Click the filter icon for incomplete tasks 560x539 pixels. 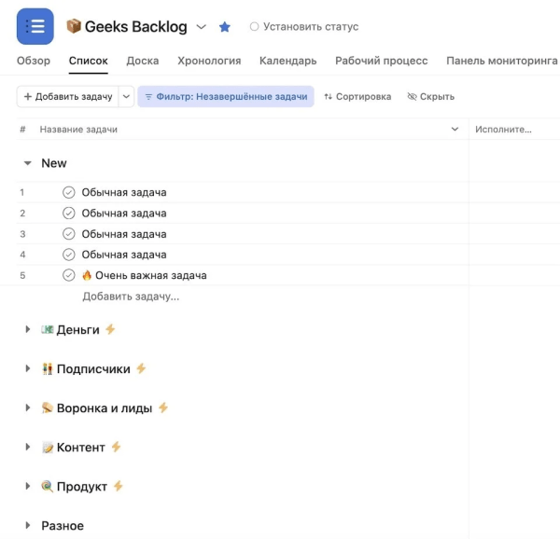click(x=148, y=97)
